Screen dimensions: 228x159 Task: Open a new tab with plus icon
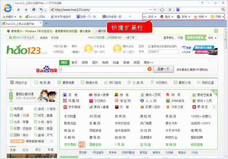point(46,23)
